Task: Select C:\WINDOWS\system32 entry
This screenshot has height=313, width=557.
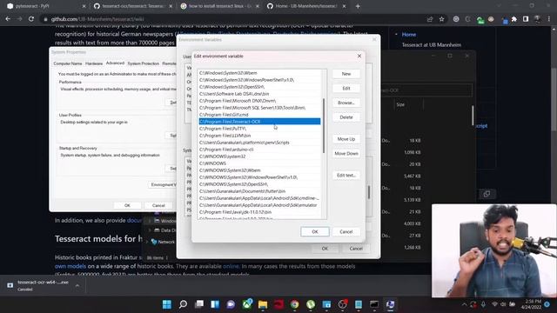Action: [x=259, y=156]
